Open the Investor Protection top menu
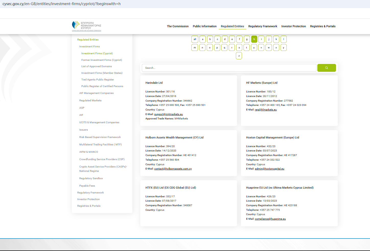The height and width of the screenshot is (251, 370). pyautogui.click(x=293, y=26)
